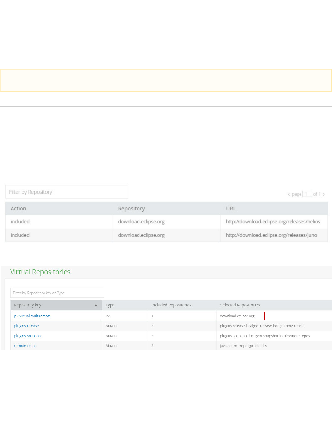
Task: Open the remote-repos repository link
Action: coord(25,346)
